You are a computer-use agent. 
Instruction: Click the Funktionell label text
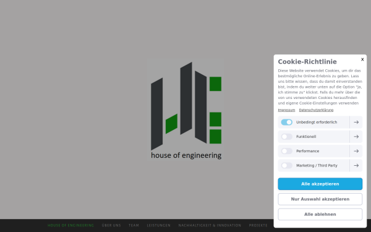(306, 137)
